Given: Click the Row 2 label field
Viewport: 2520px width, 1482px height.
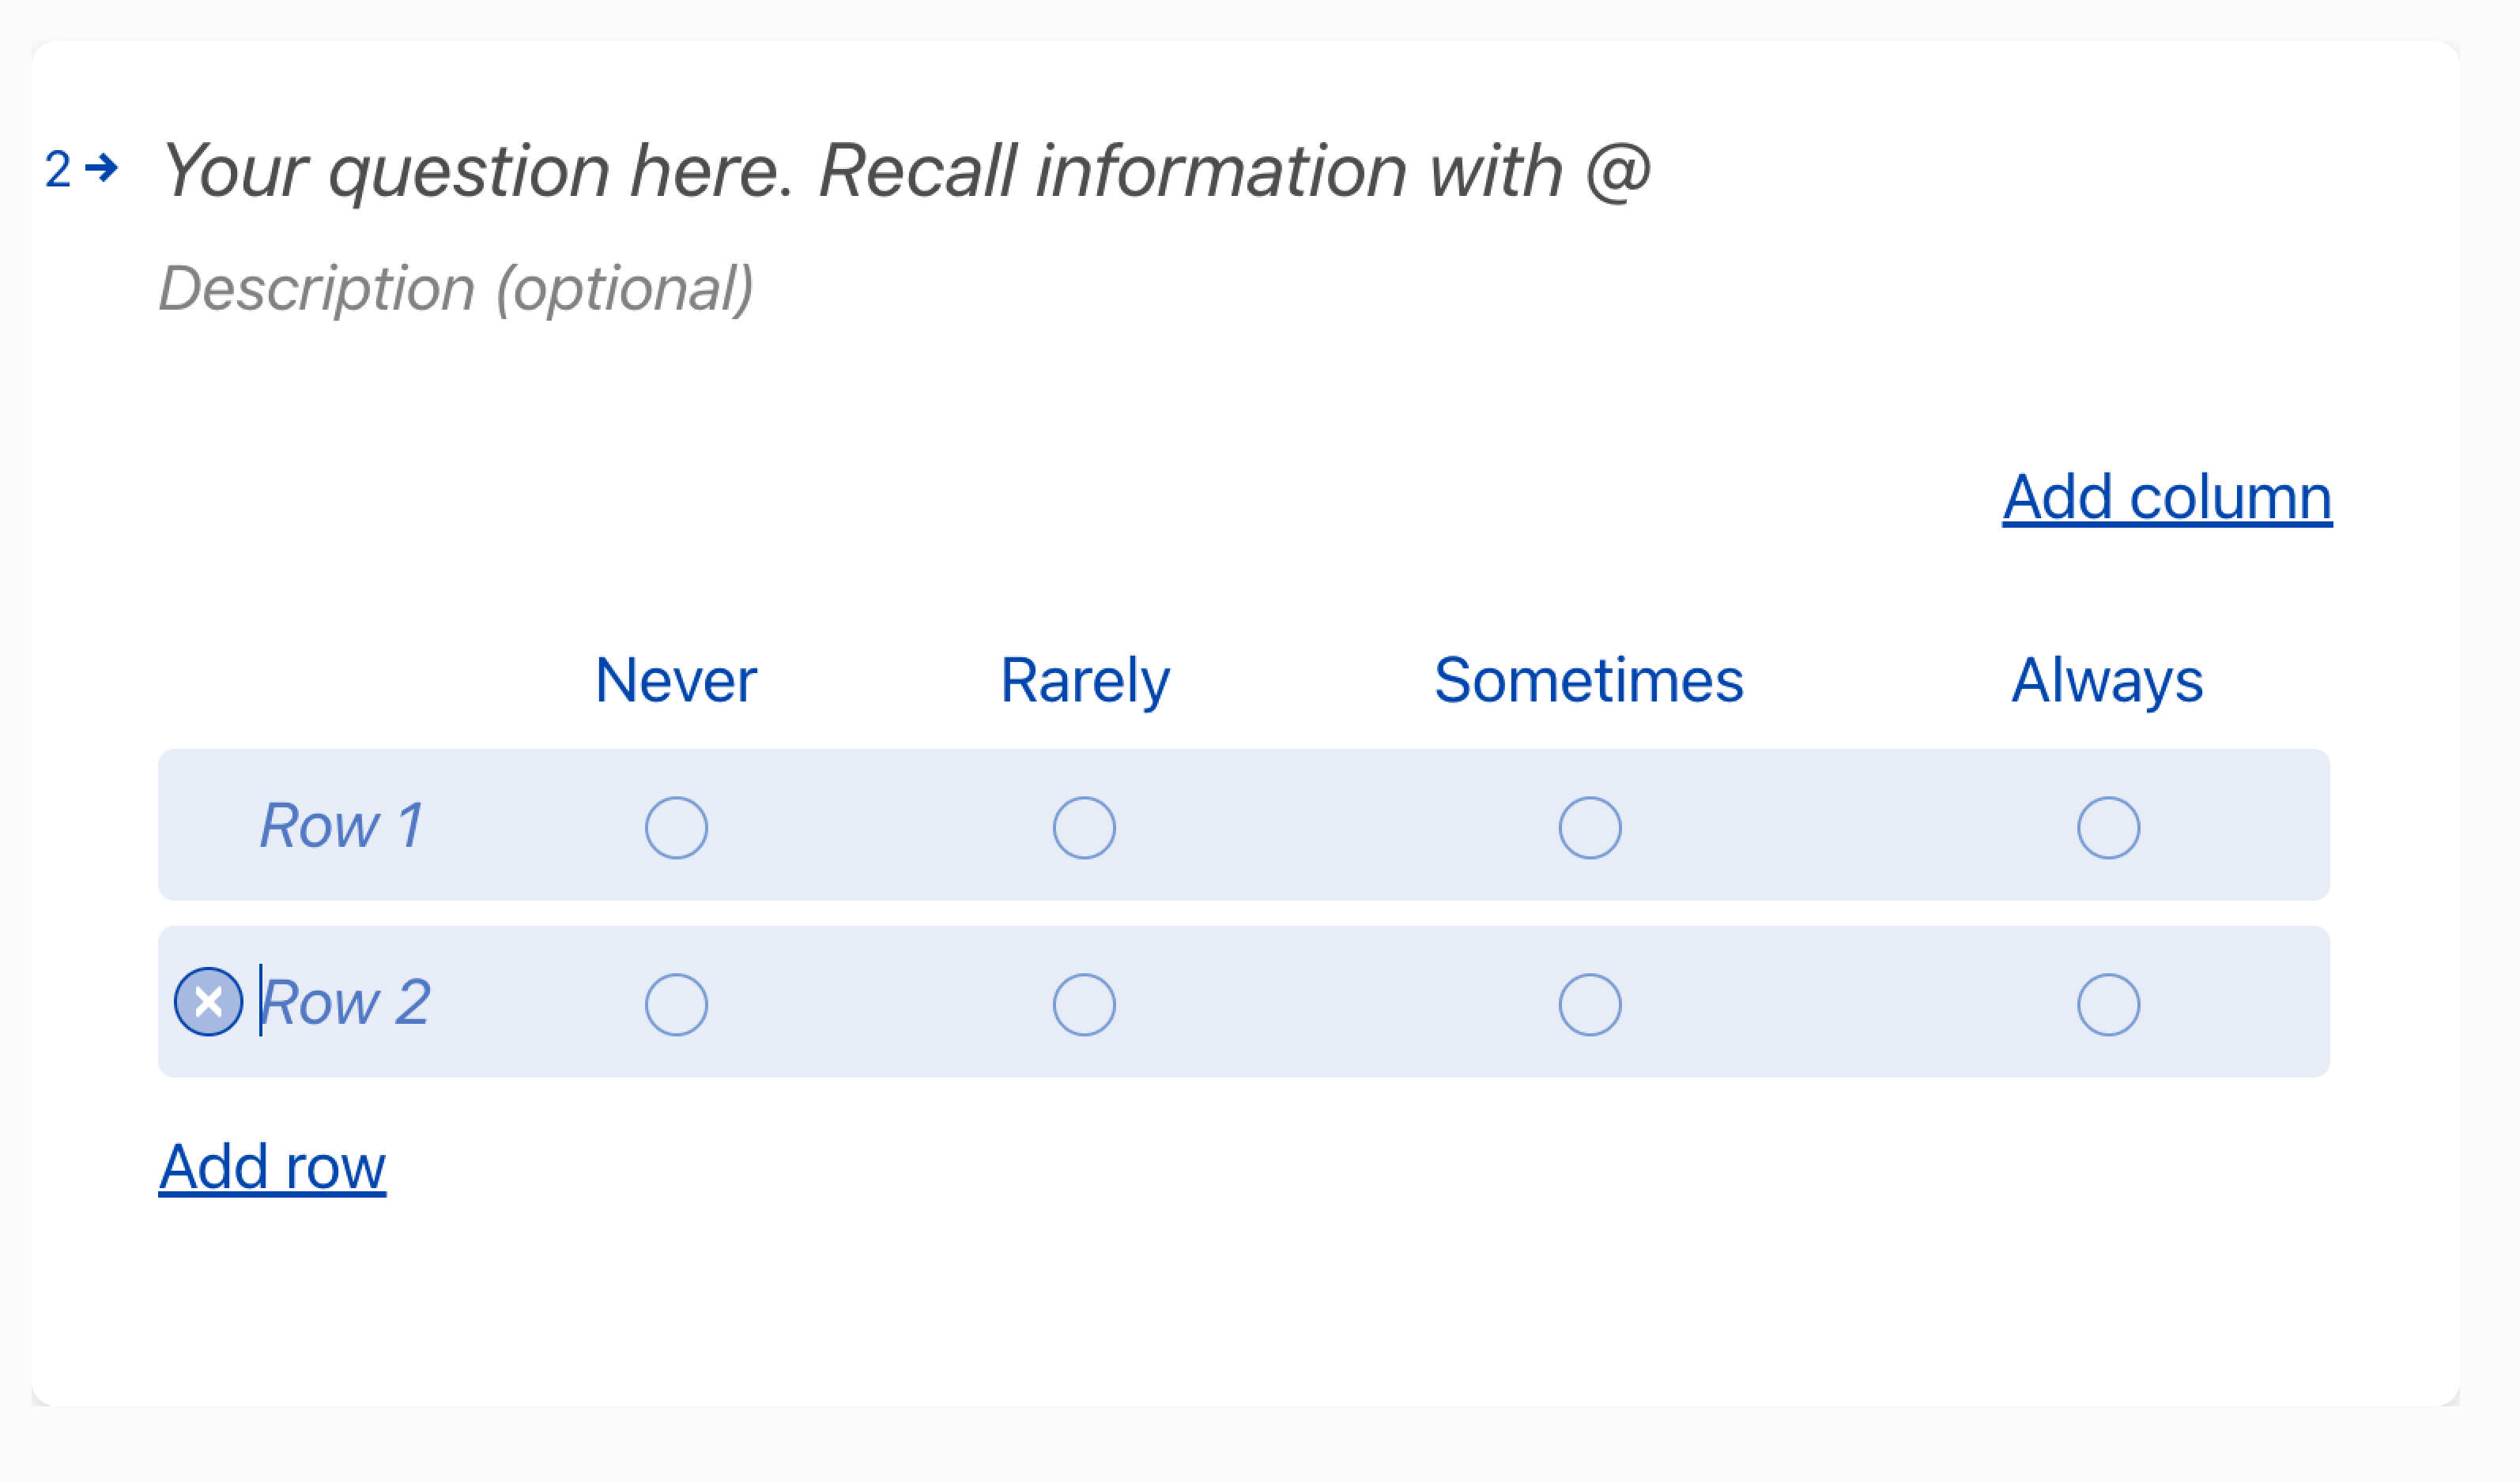Looking at the screenshot, I should (x=346, y=1002).
